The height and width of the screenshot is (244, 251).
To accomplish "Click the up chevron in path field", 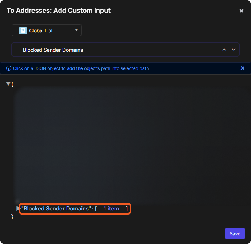I will click(x=224, y=50).
